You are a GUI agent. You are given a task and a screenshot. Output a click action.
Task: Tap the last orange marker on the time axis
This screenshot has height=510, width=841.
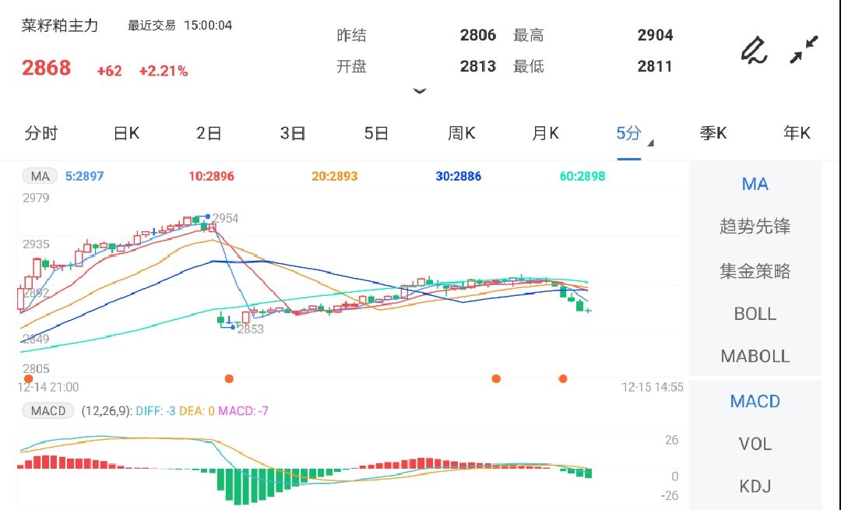(x=563, y=378)
